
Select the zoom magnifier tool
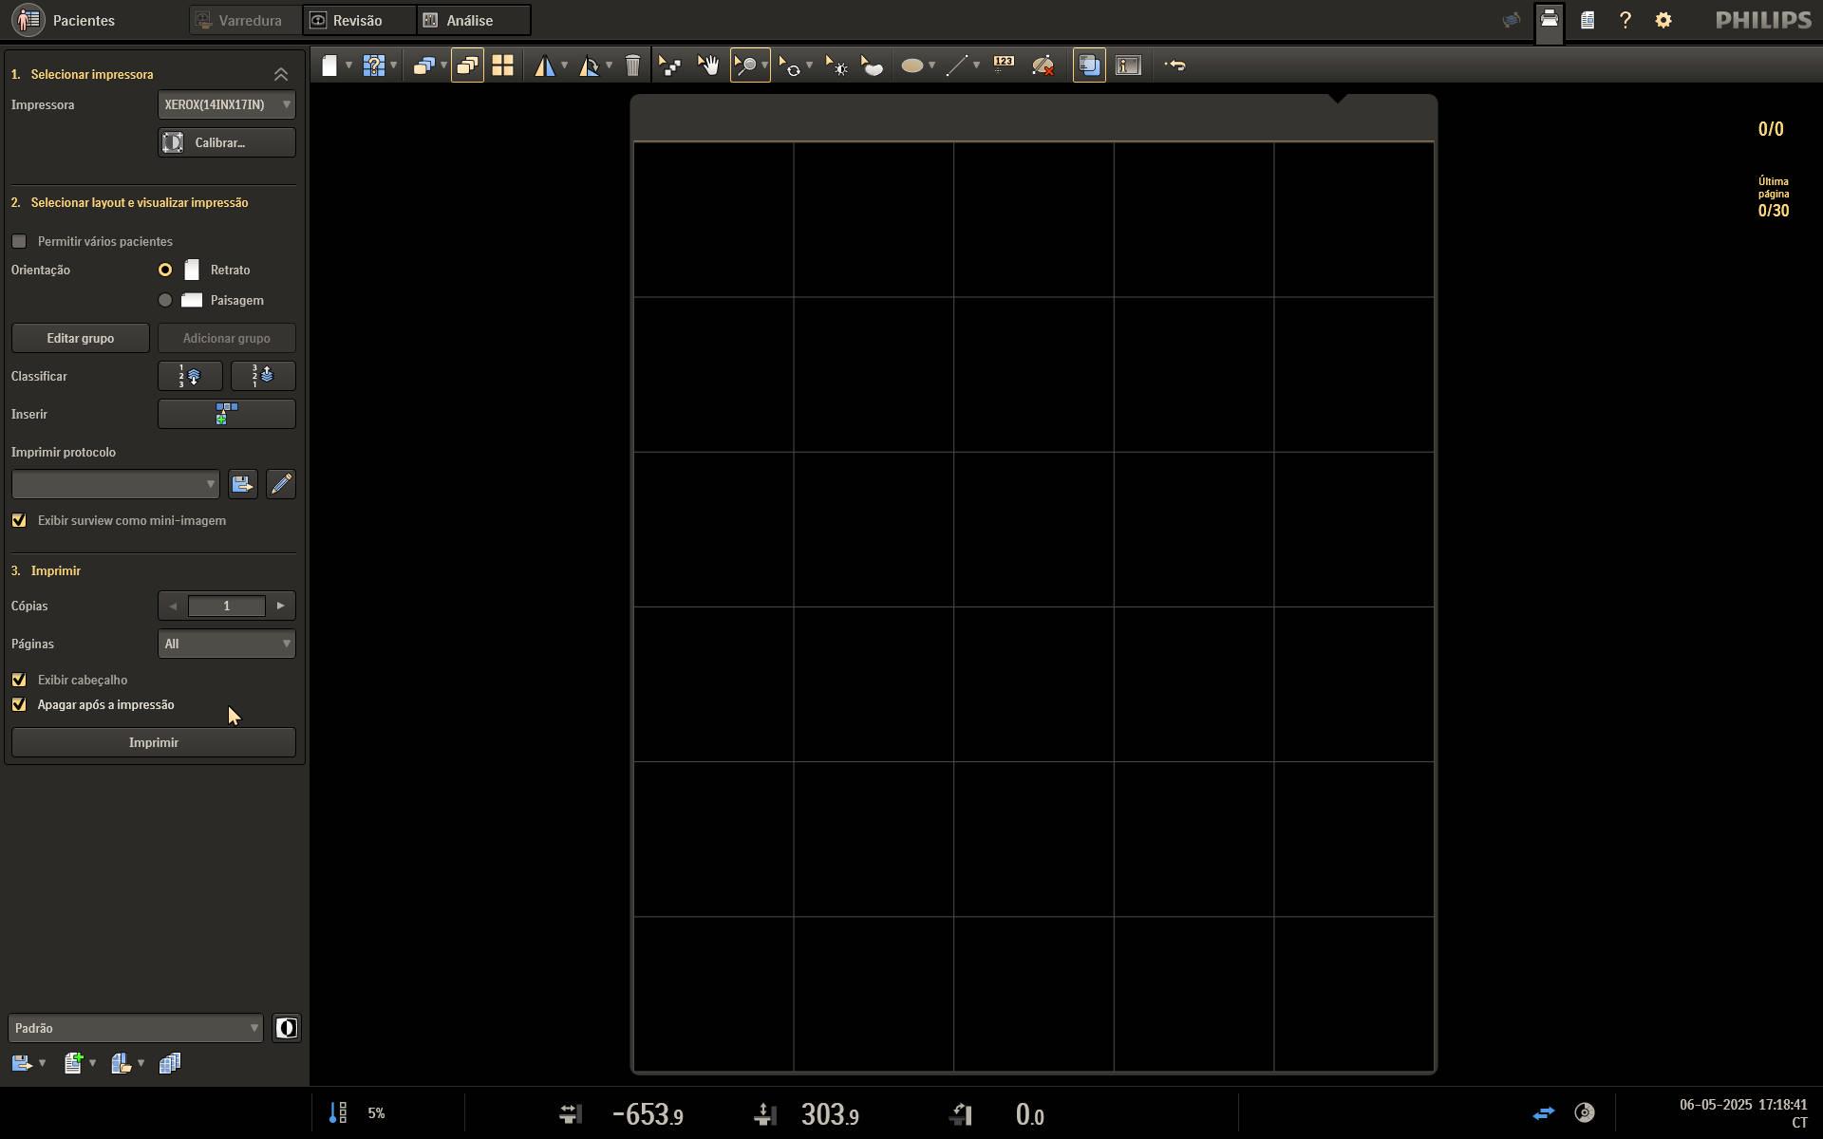(746, 65)
